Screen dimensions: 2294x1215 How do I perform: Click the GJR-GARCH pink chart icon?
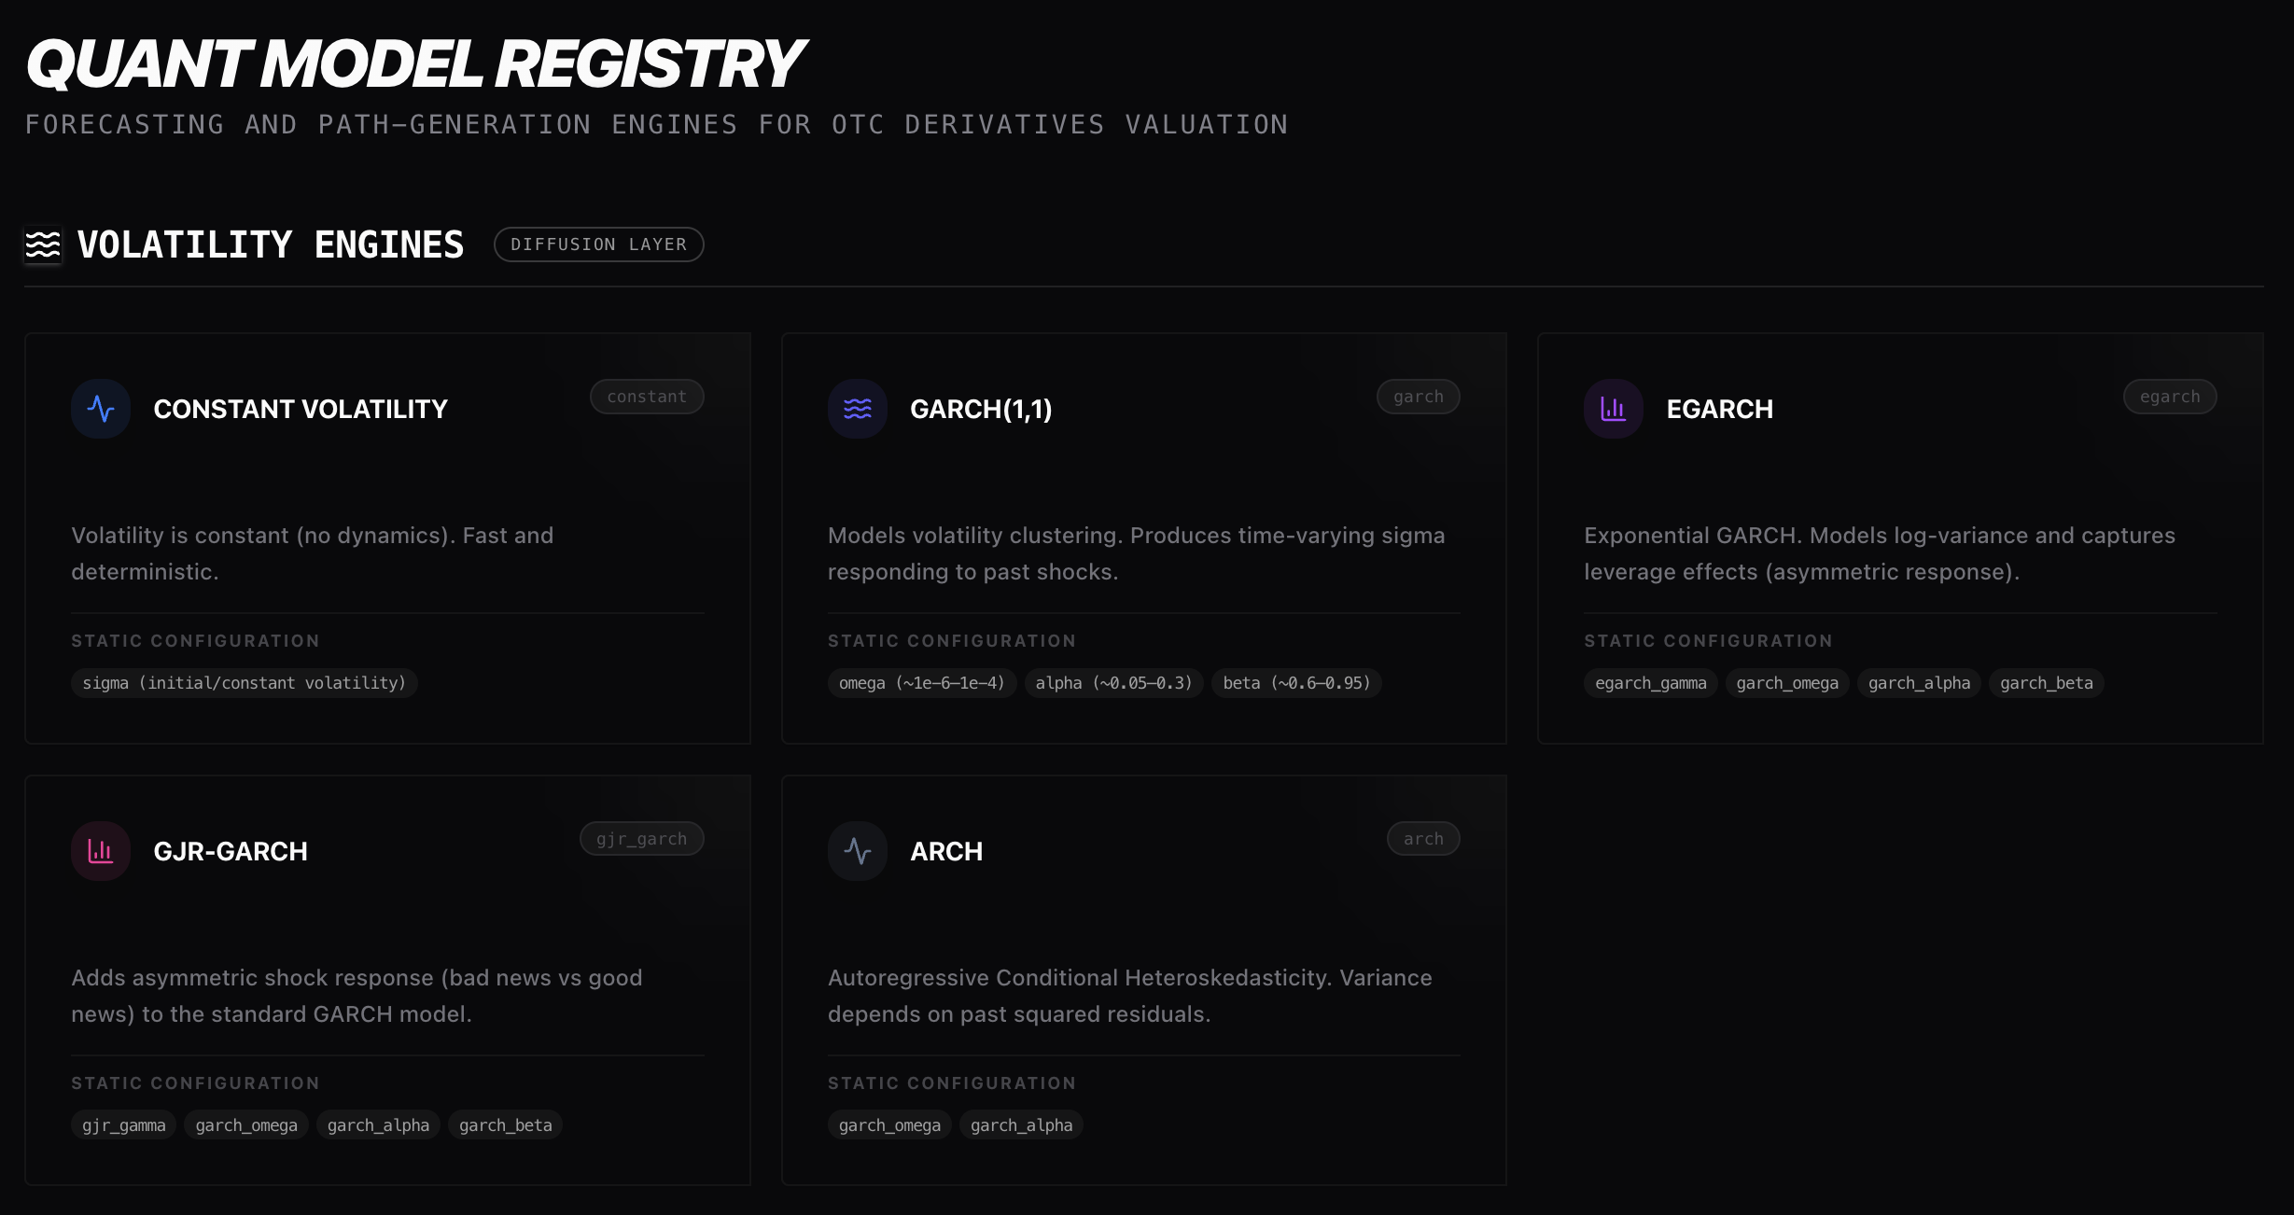point(101,851)
